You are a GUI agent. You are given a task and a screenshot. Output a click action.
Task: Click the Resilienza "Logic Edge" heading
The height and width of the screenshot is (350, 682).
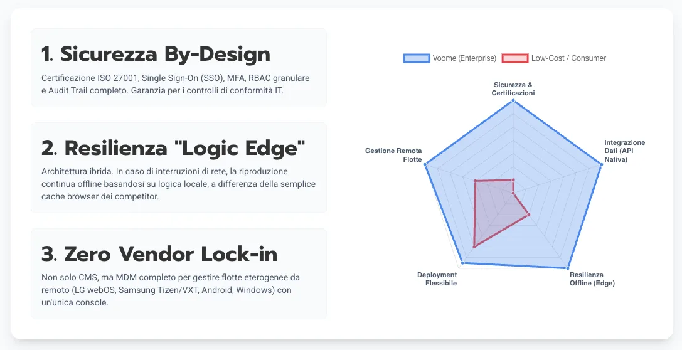pos(173,148)
